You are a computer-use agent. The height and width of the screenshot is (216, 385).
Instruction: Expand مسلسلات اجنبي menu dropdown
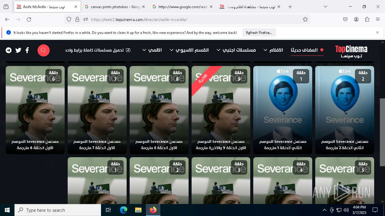tap(236, 50)
